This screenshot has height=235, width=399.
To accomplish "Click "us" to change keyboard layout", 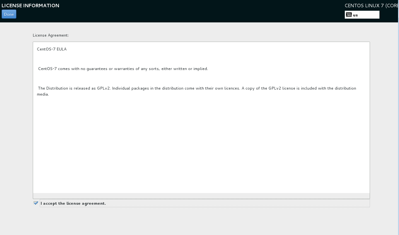I will [x=355, y=15].
